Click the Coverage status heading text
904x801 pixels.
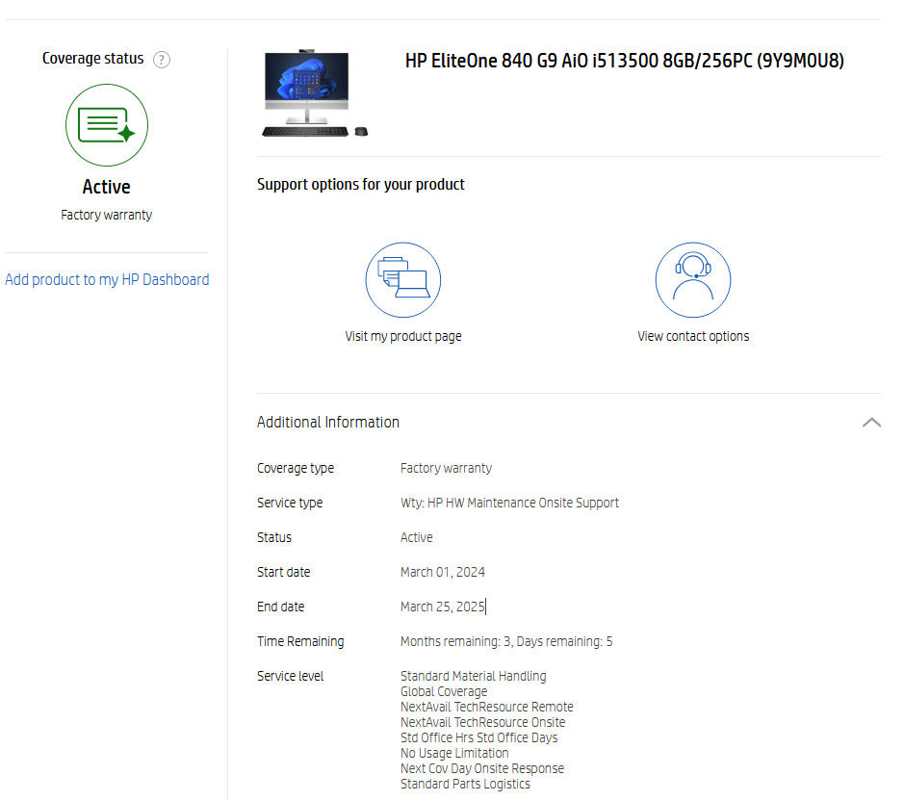[92, 59]
